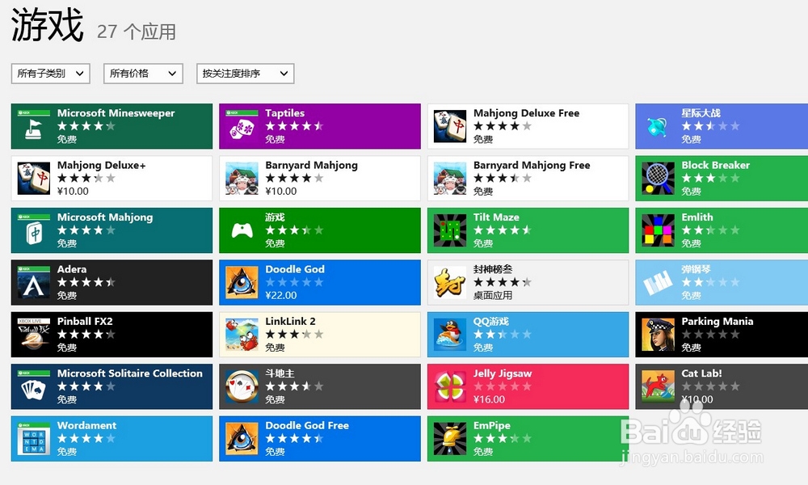Click the Barnyard Mahjong Free icon
The image size is (808, 485).
click(450, 178)
